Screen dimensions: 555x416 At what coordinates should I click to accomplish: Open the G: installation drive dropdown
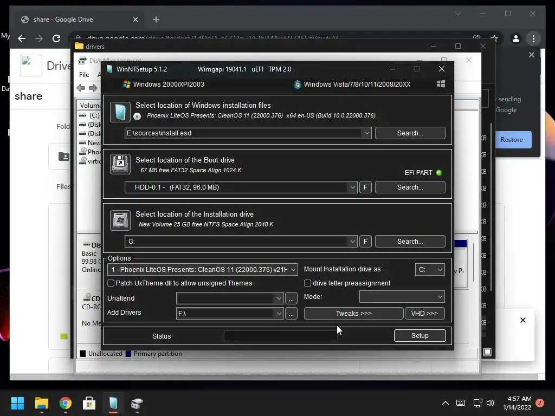pos(352,241)
